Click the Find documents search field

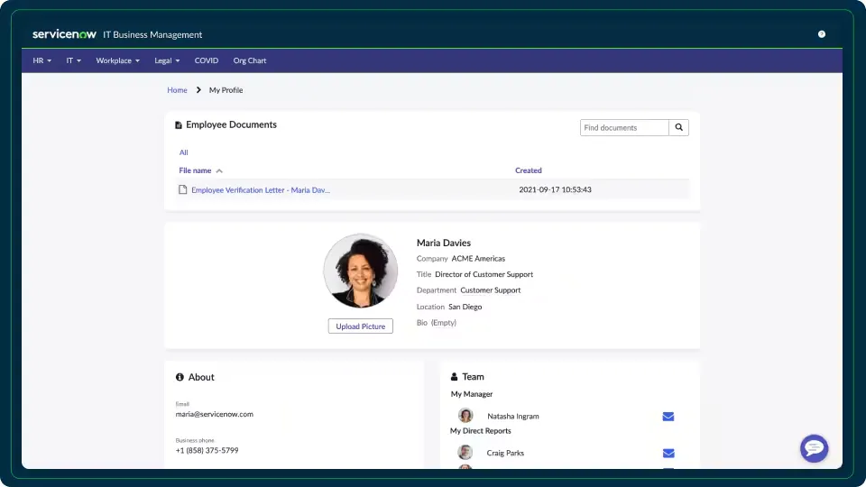click(x=624, y=128)
